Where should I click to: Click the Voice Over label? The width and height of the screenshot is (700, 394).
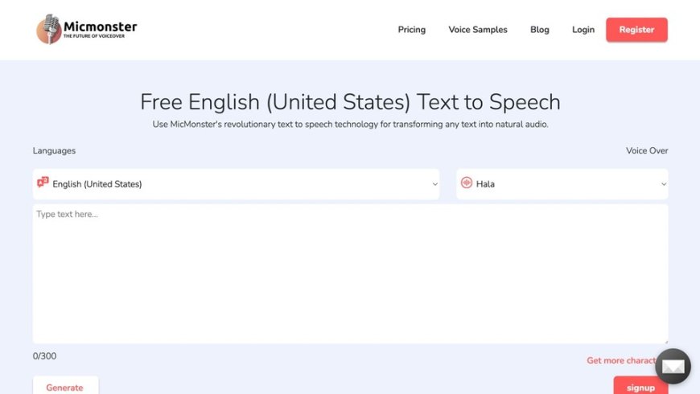tap(647, 151)
